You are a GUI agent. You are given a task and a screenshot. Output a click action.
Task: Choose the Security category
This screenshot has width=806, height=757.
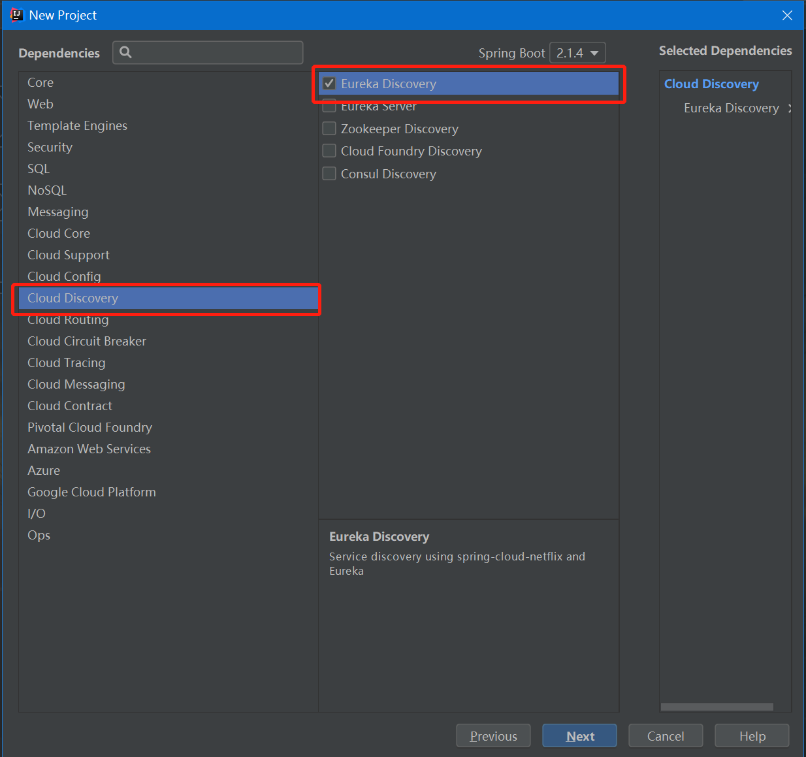[169, 147]
